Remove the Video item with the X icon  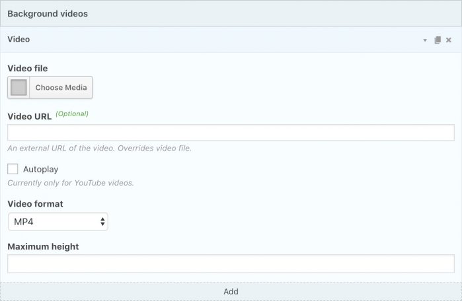(448, 40)
